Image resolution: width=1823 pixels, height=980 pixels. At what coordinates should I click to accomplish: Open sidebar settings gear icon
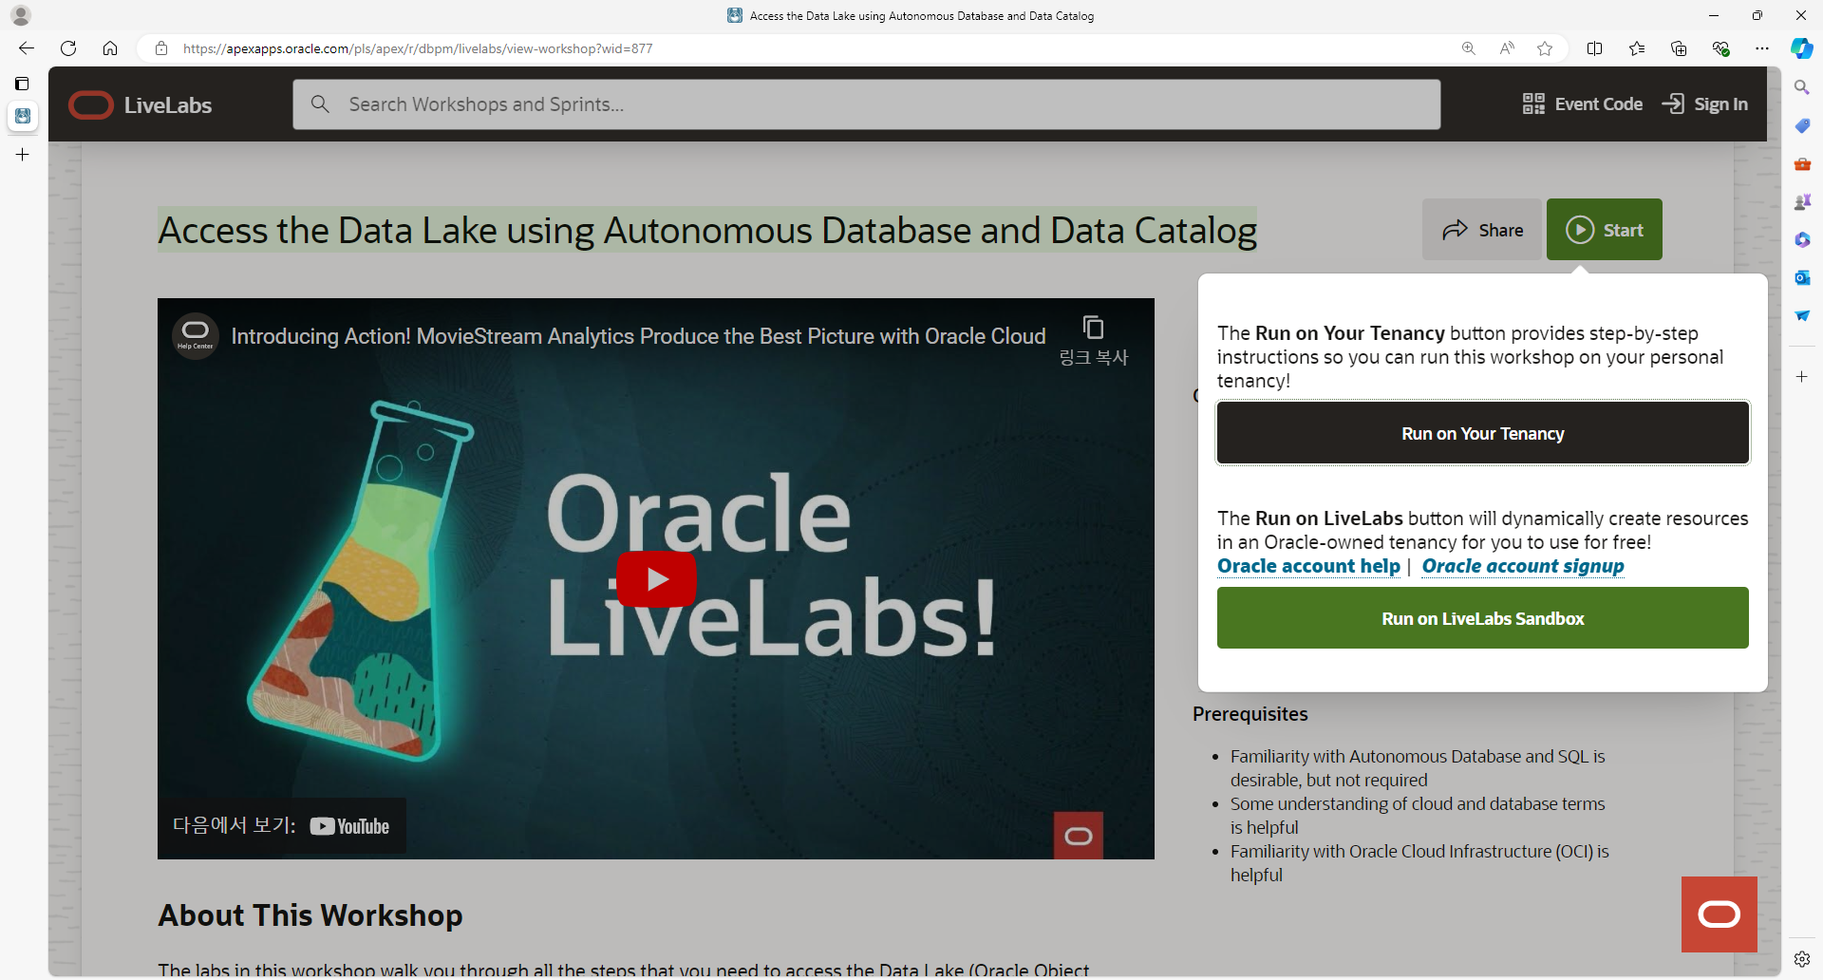click(1802, 959)
